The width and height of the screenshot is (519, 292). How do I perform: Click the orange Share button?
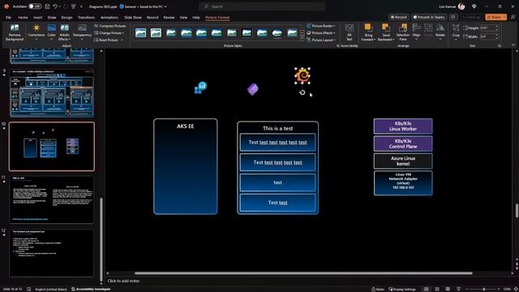coord(495,17)
